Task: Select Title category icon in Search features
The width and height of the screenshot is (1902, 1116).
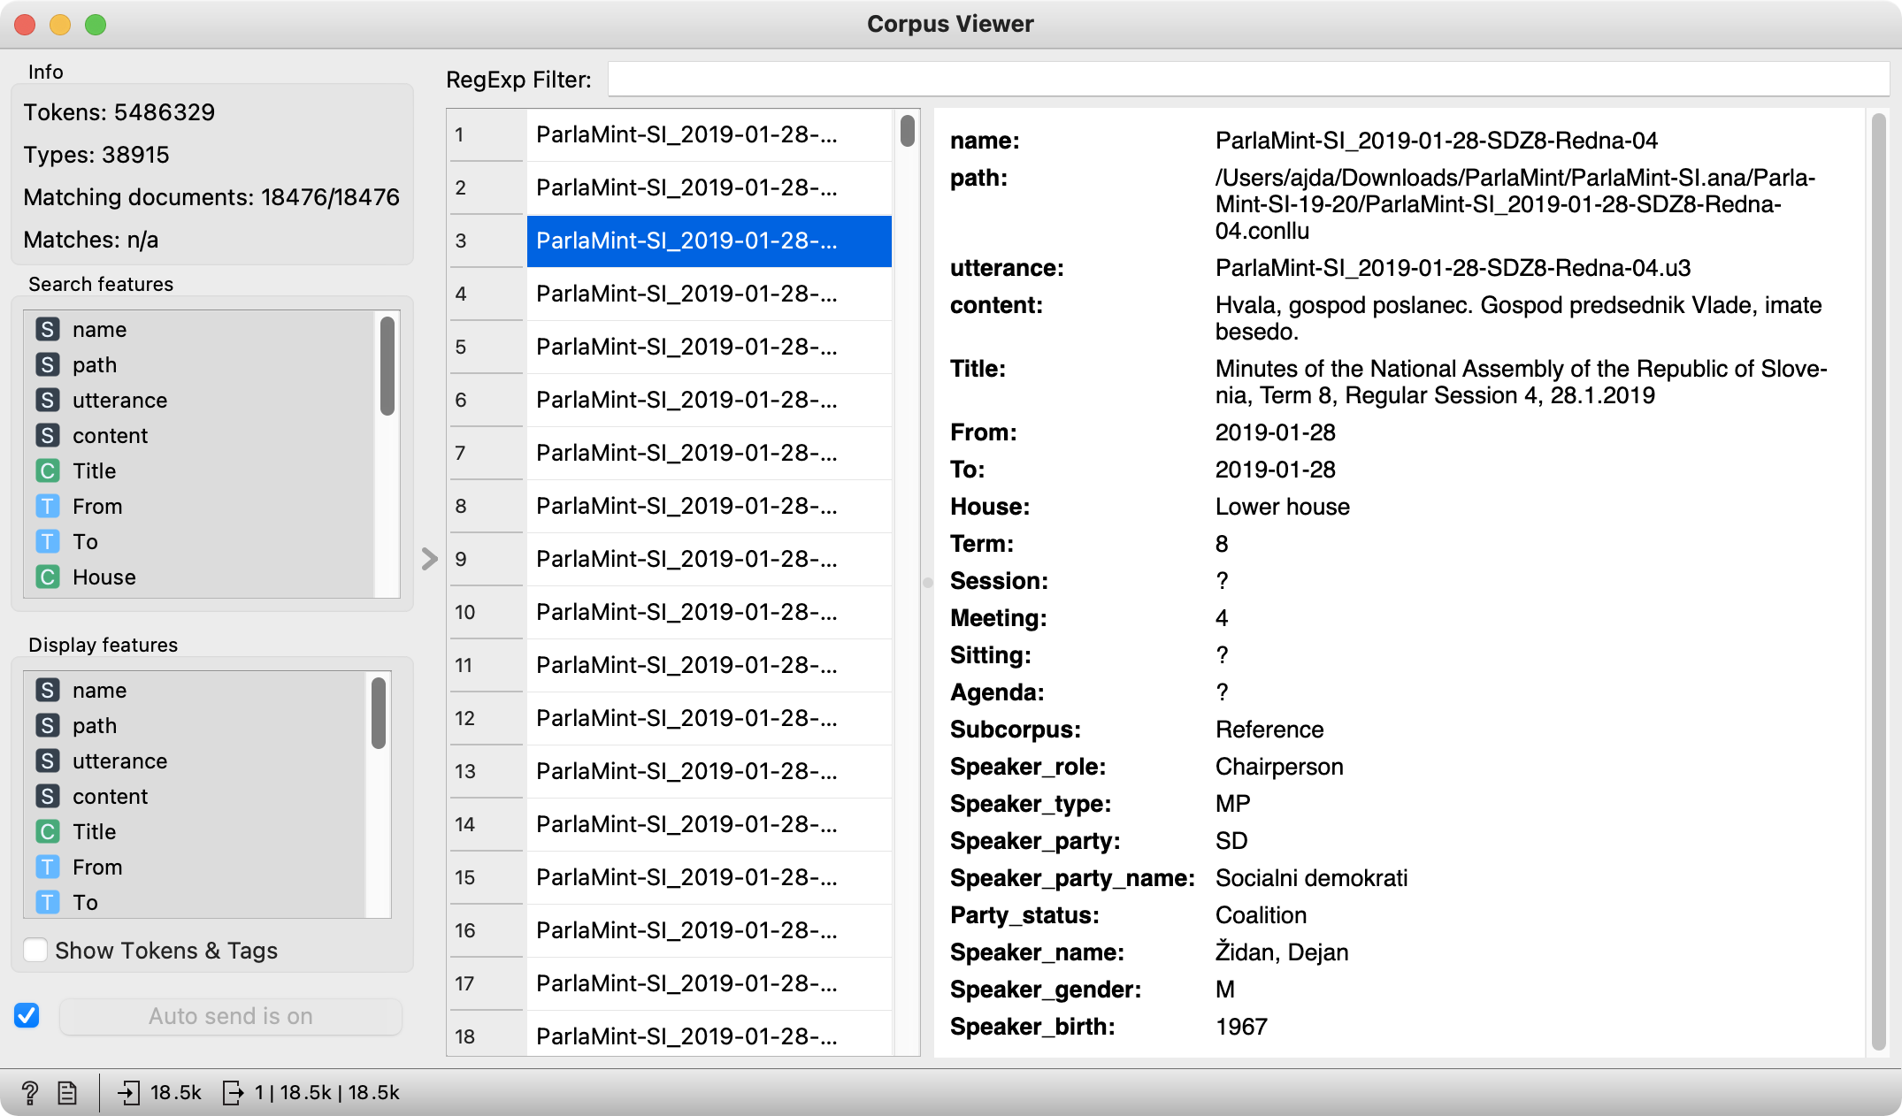Action: click(48, 471)
